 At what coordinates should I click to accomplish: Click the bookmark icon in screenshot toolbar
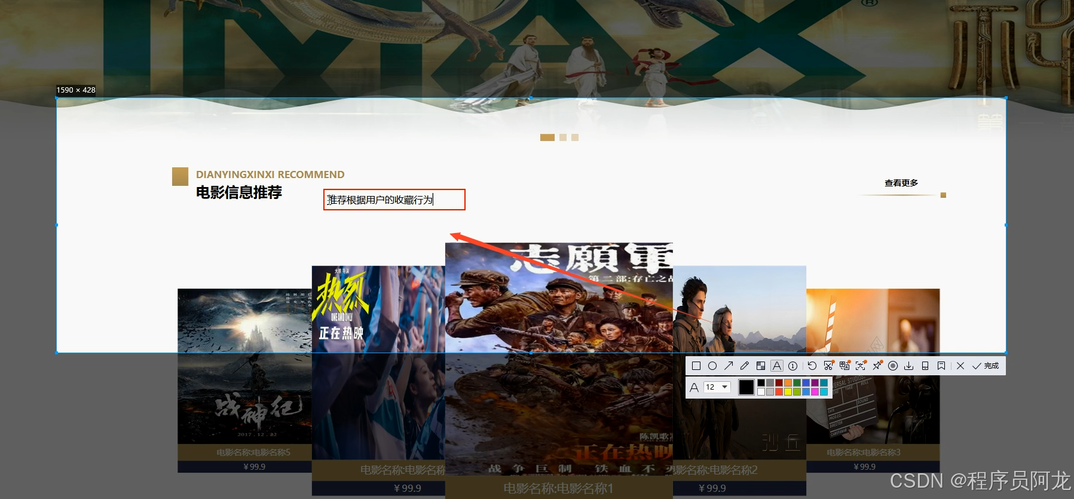(941, 366)
